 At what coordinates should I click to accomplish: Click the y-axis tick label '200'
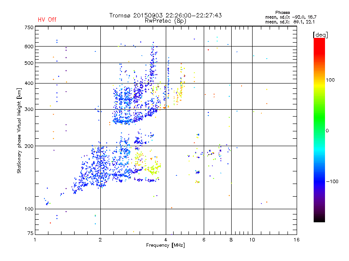coord(29,146)
